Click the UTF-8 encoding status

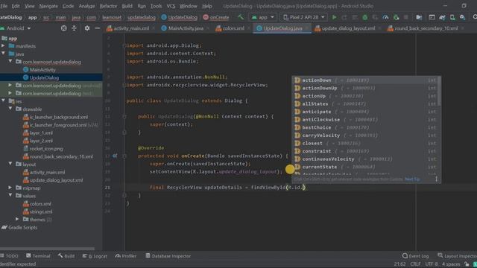[432, 264]
